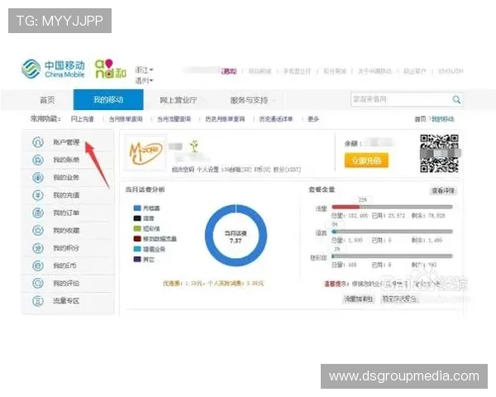Click the and! 和 brand logo

click(x=111, y=69)
